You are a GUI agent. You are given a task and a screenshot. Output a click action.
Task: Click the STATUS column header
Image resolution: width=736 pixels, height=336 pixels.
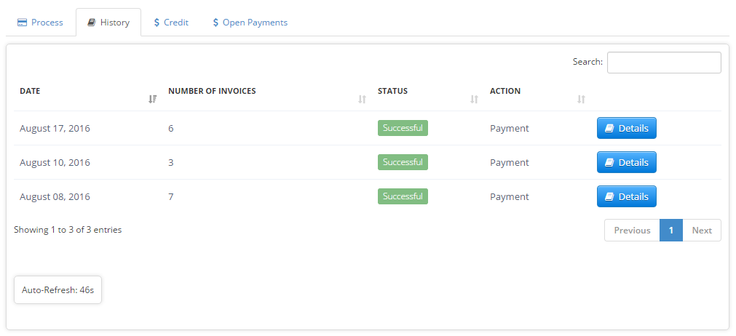point(393,91)
